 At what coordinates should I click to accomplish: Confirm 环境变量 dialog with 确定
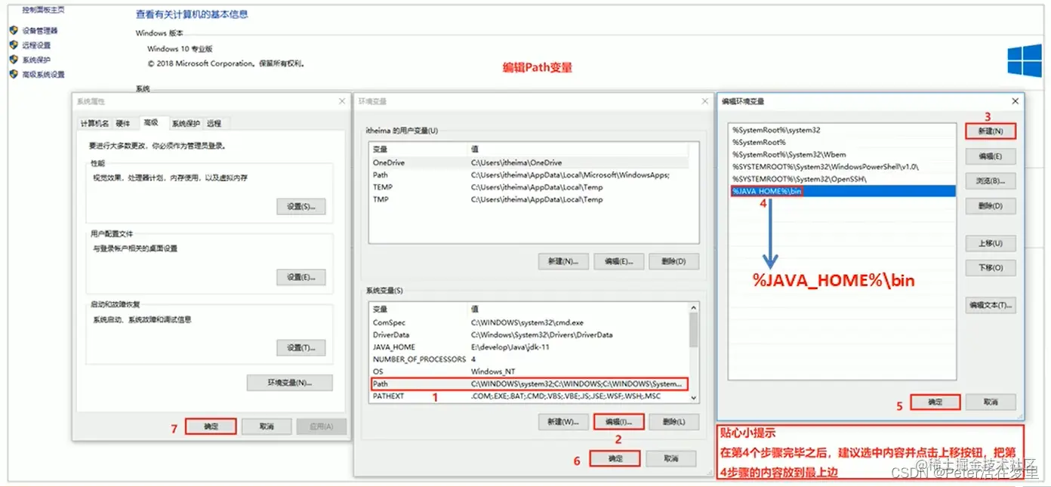(x=614, y=458)
